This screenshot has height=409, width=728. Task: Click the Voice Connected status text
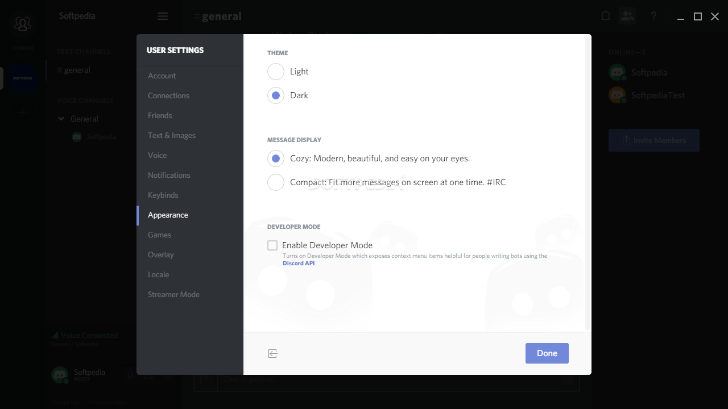[x=89, y=336]
